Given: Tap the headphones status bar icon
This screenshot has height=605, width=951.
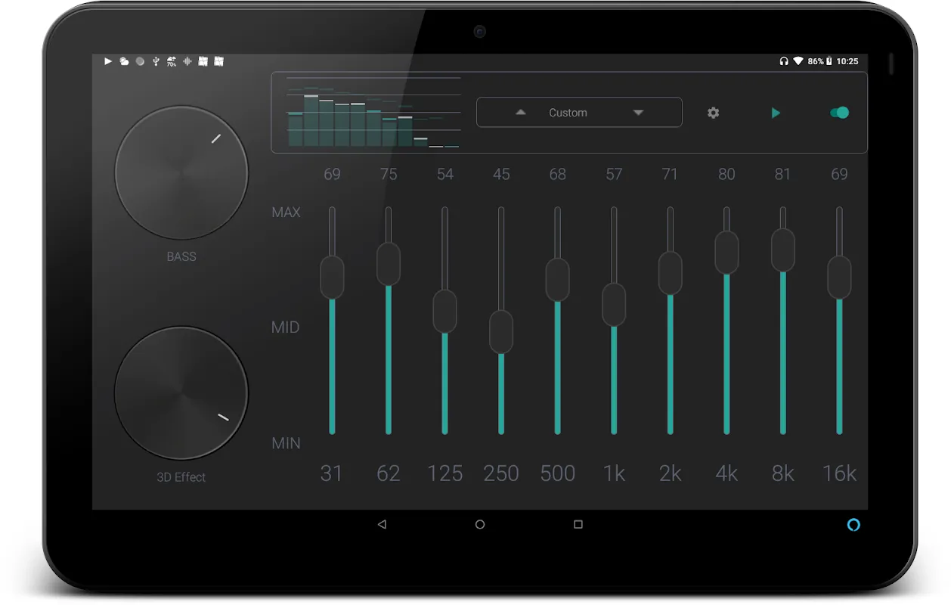Looking at the screenshot, I should pyautogui.click(x=782, y=61).
